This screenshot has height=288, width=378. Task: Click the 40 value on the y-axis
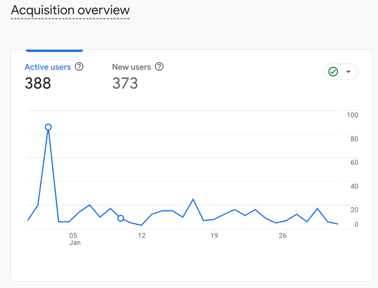pos(354,186)
